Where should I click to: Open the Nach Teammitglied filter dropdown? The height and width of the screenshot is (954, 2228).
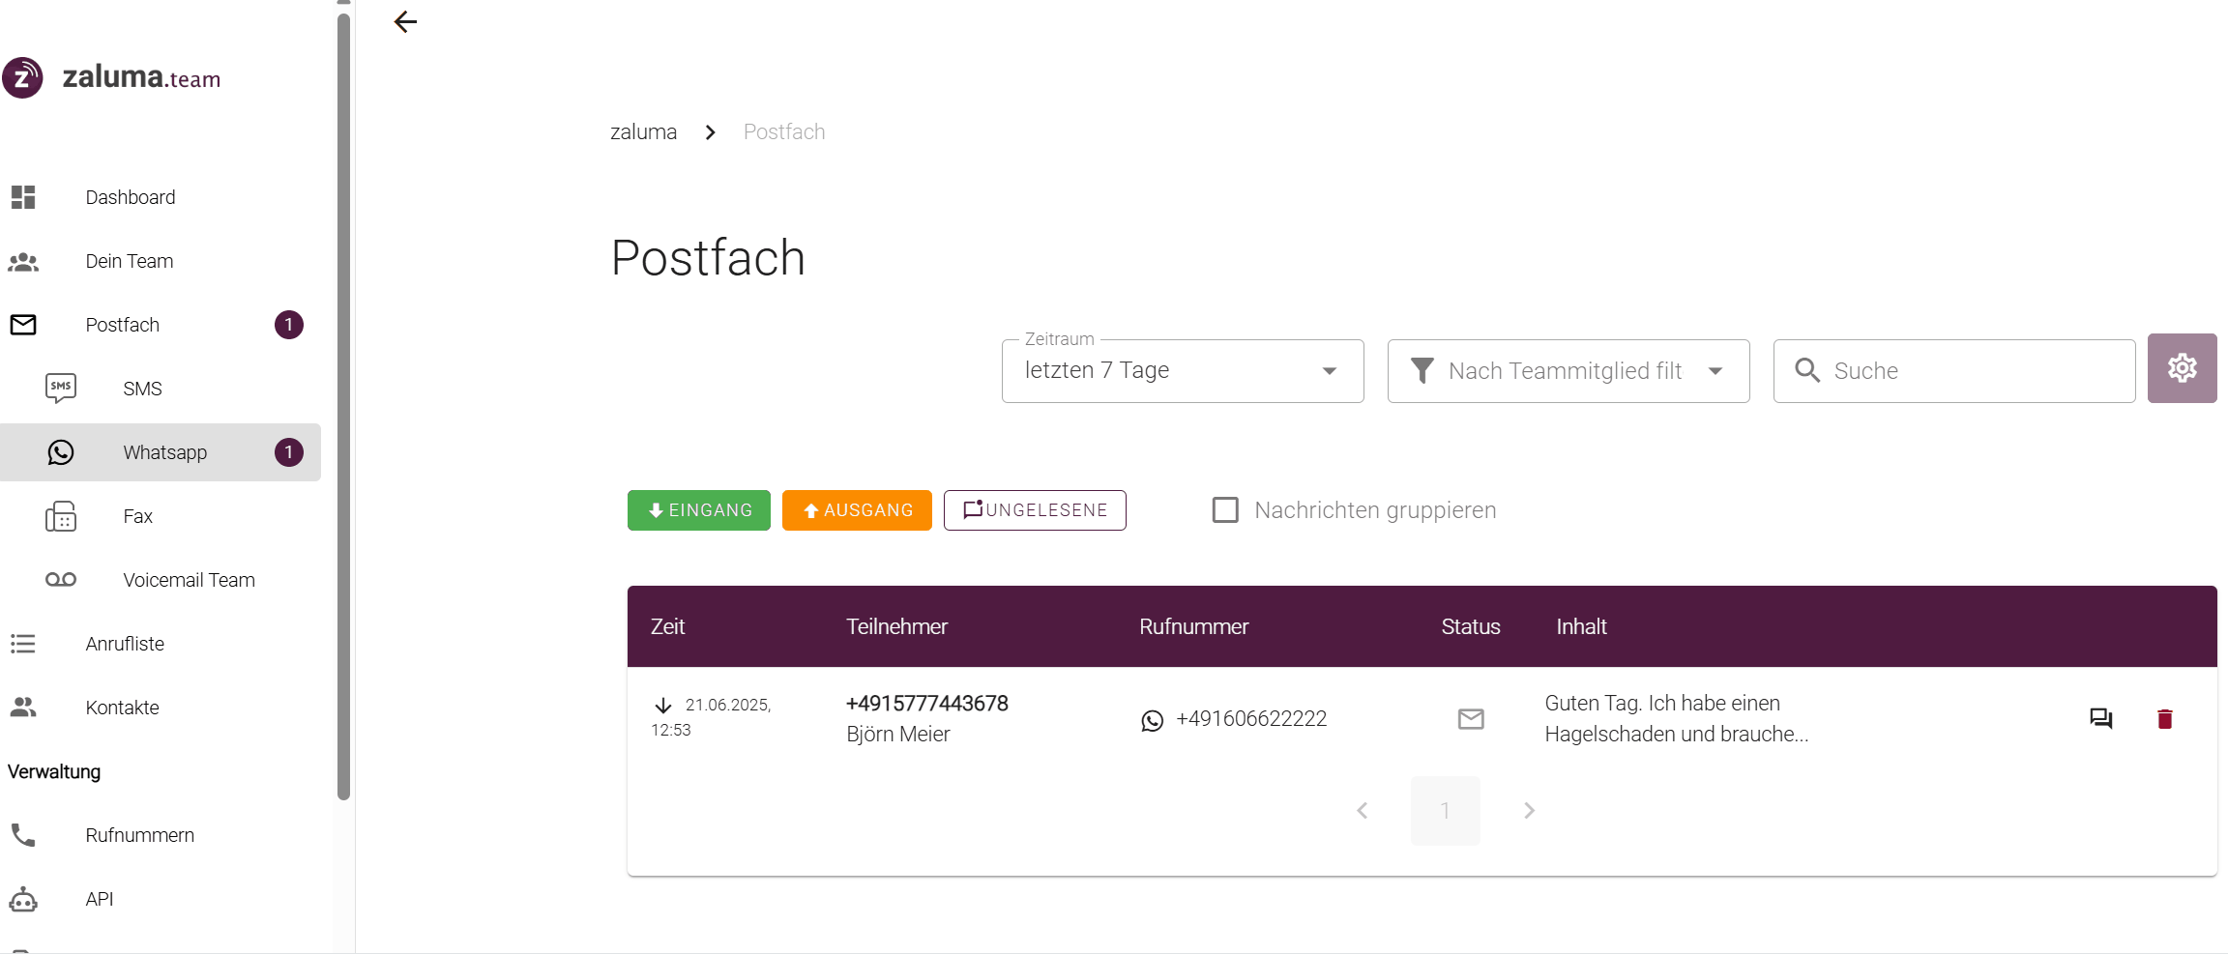[x=1568, y=371]
